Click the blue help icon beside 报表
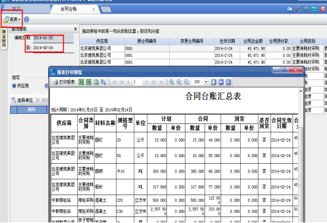Viewport: 327px width, 223px height. (27, 20)
